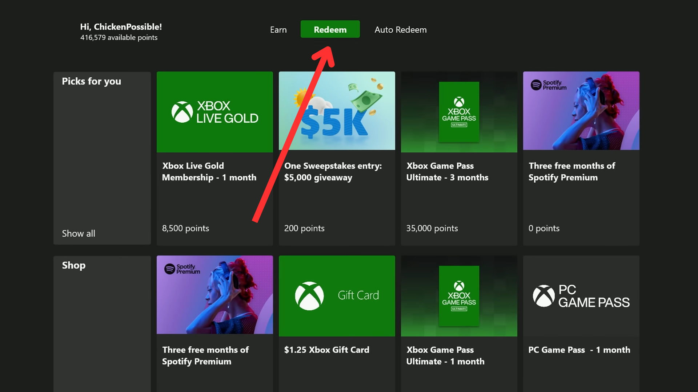698x392 pixels.
Task: Click Show all under Picks for you
Action: coord(79,233)
